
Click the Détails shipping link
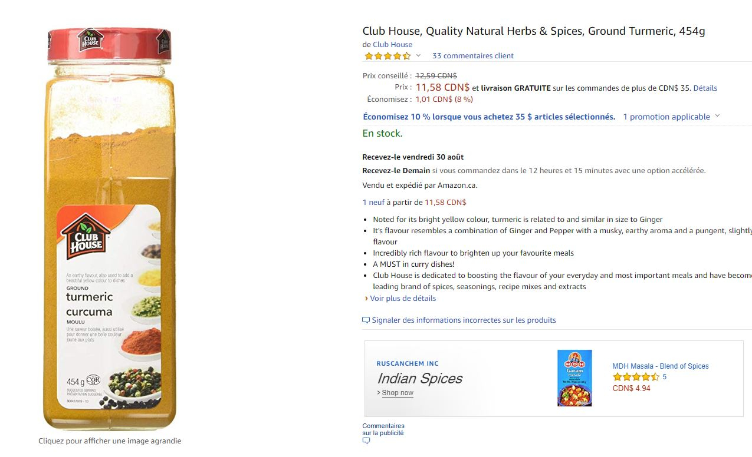pyautogui.click(x=705, y=88)
